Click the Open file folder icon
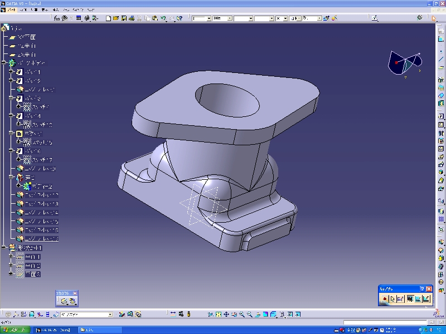446x334 pixels. [116, 18]
